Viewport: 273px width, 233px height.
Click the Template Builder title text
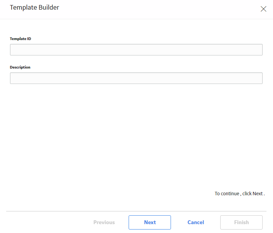35,7
